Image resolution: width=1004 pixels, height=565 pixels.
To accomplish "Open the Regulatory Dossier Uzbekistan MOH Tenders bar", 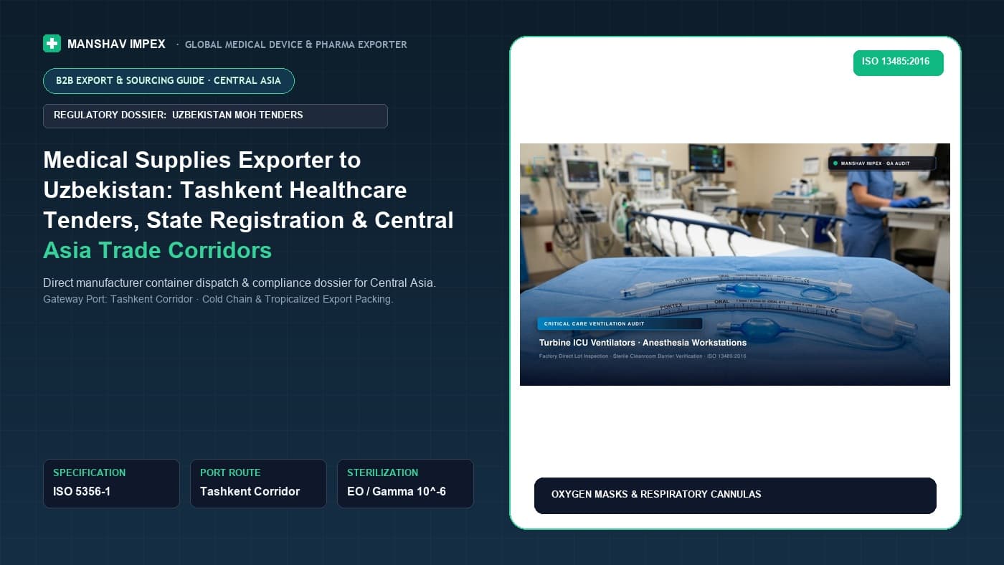I will 215,115.
